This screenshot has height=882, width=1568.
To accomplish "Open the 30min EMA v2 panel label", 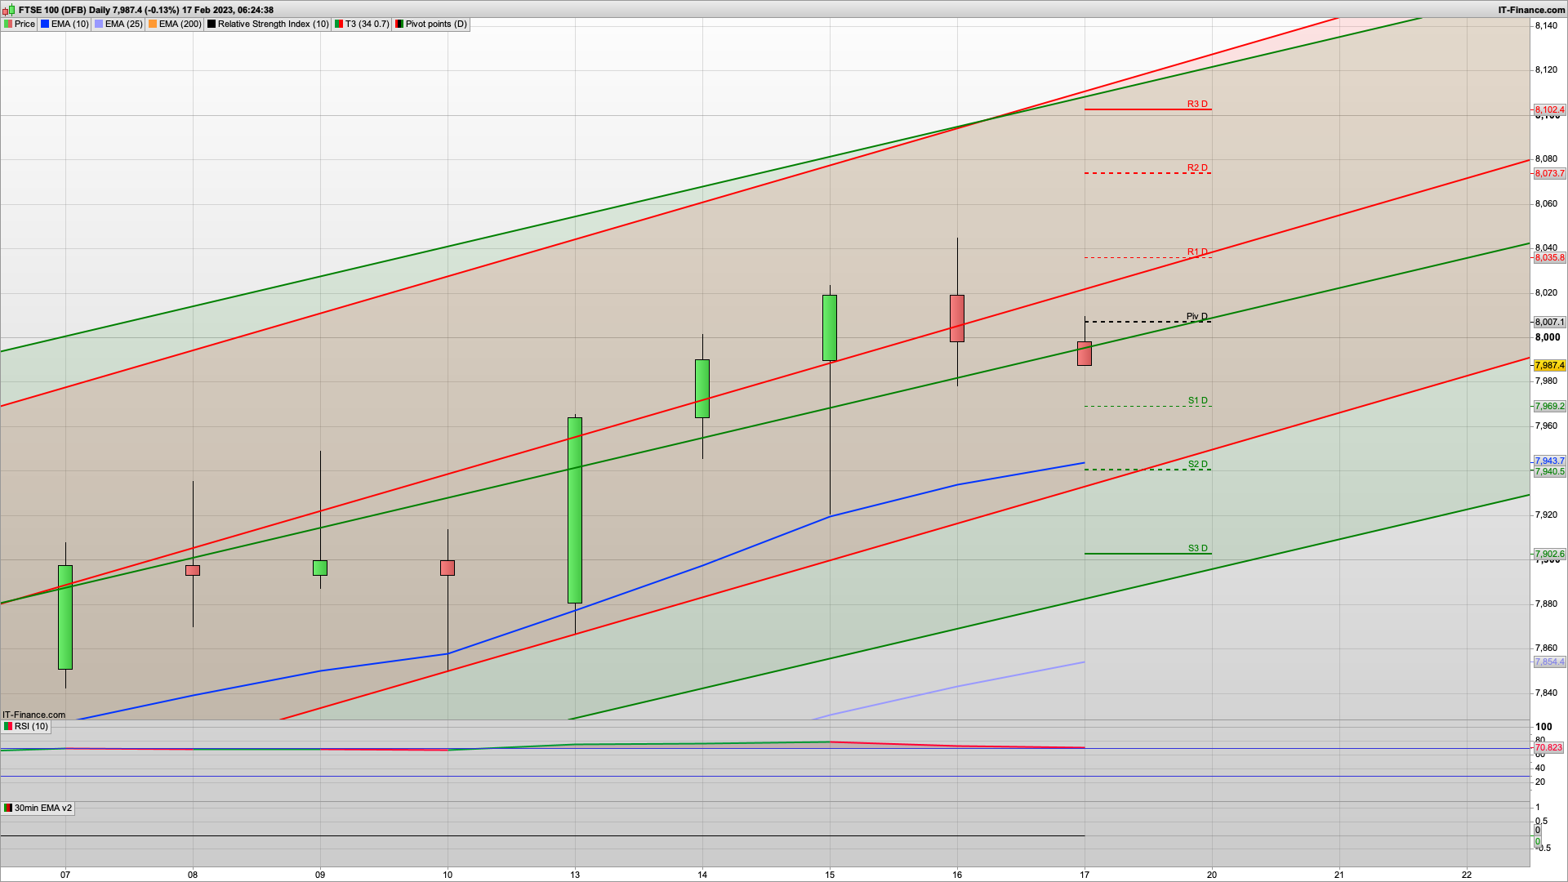I will pos(42,808).
